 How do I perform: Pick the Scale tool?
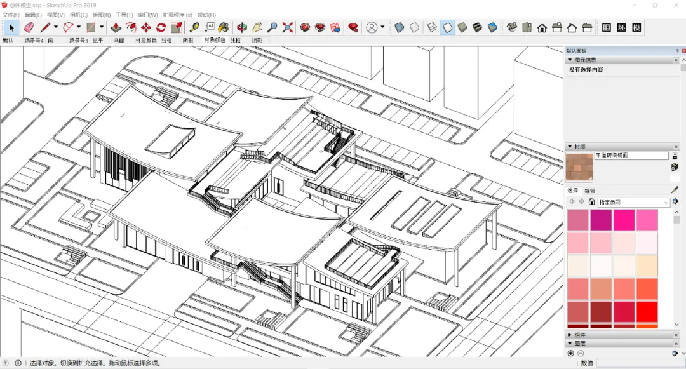coord(177,27)
